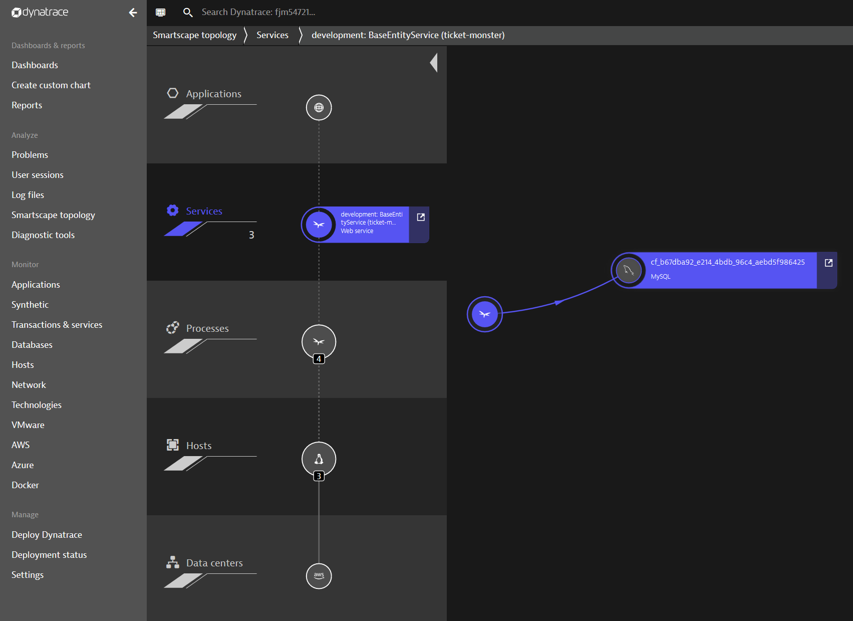The height and width of the screenshot is (621, 853).
Task: Open Settings in the Manage section
Action: (x=28, y=575)
